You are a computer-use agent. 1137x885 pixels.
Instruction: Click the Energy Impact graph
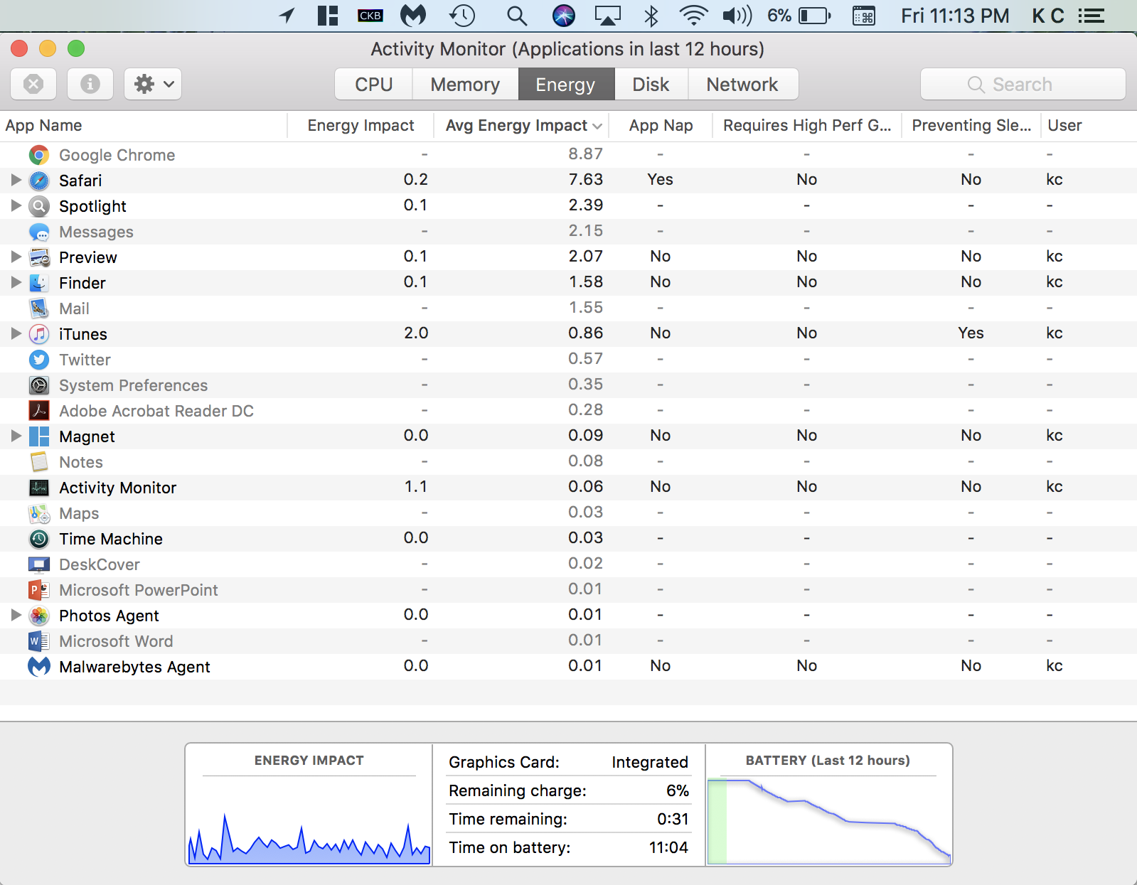coord(309,821)
